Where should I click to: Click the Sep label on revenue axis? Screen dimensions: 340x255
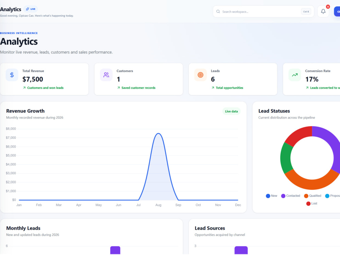178,205
